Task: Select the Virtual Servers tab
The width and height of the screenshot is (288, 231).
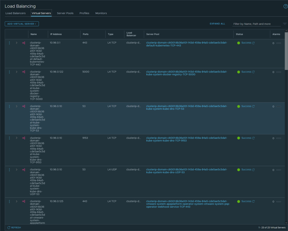Action: [41, 13]
